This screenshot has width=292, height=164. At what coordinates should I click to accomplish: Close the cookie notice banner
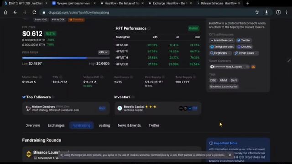(x=230, y=155)
